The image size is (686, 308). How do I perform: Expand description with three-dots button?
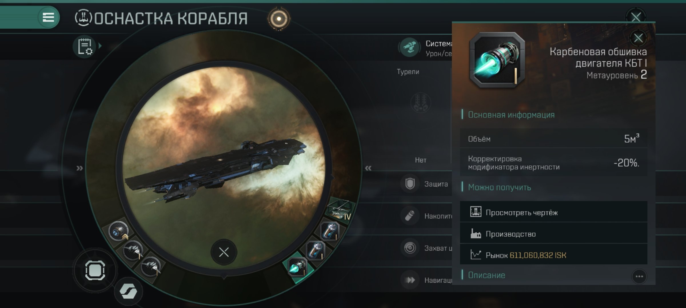pyautogui.click(x=639, y=276)
